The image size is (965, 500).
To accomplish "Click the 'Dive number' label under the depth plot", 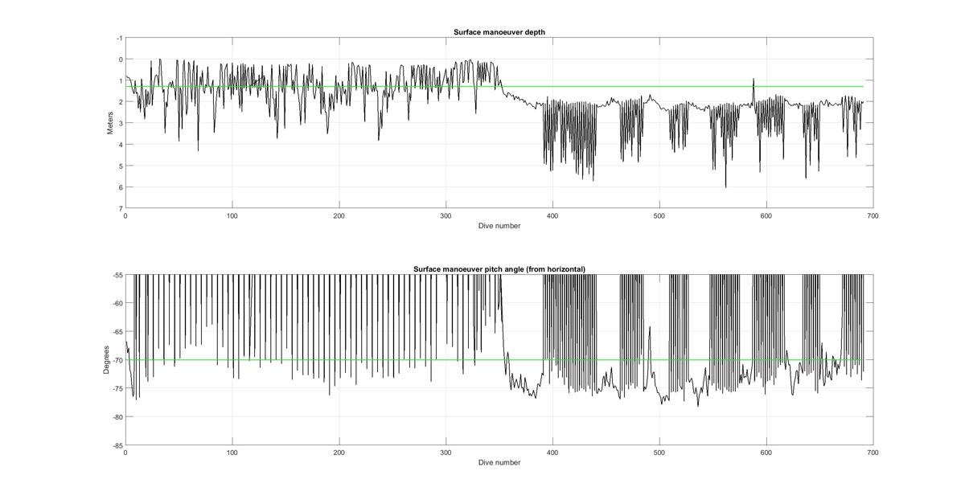I will coord(499,226).
